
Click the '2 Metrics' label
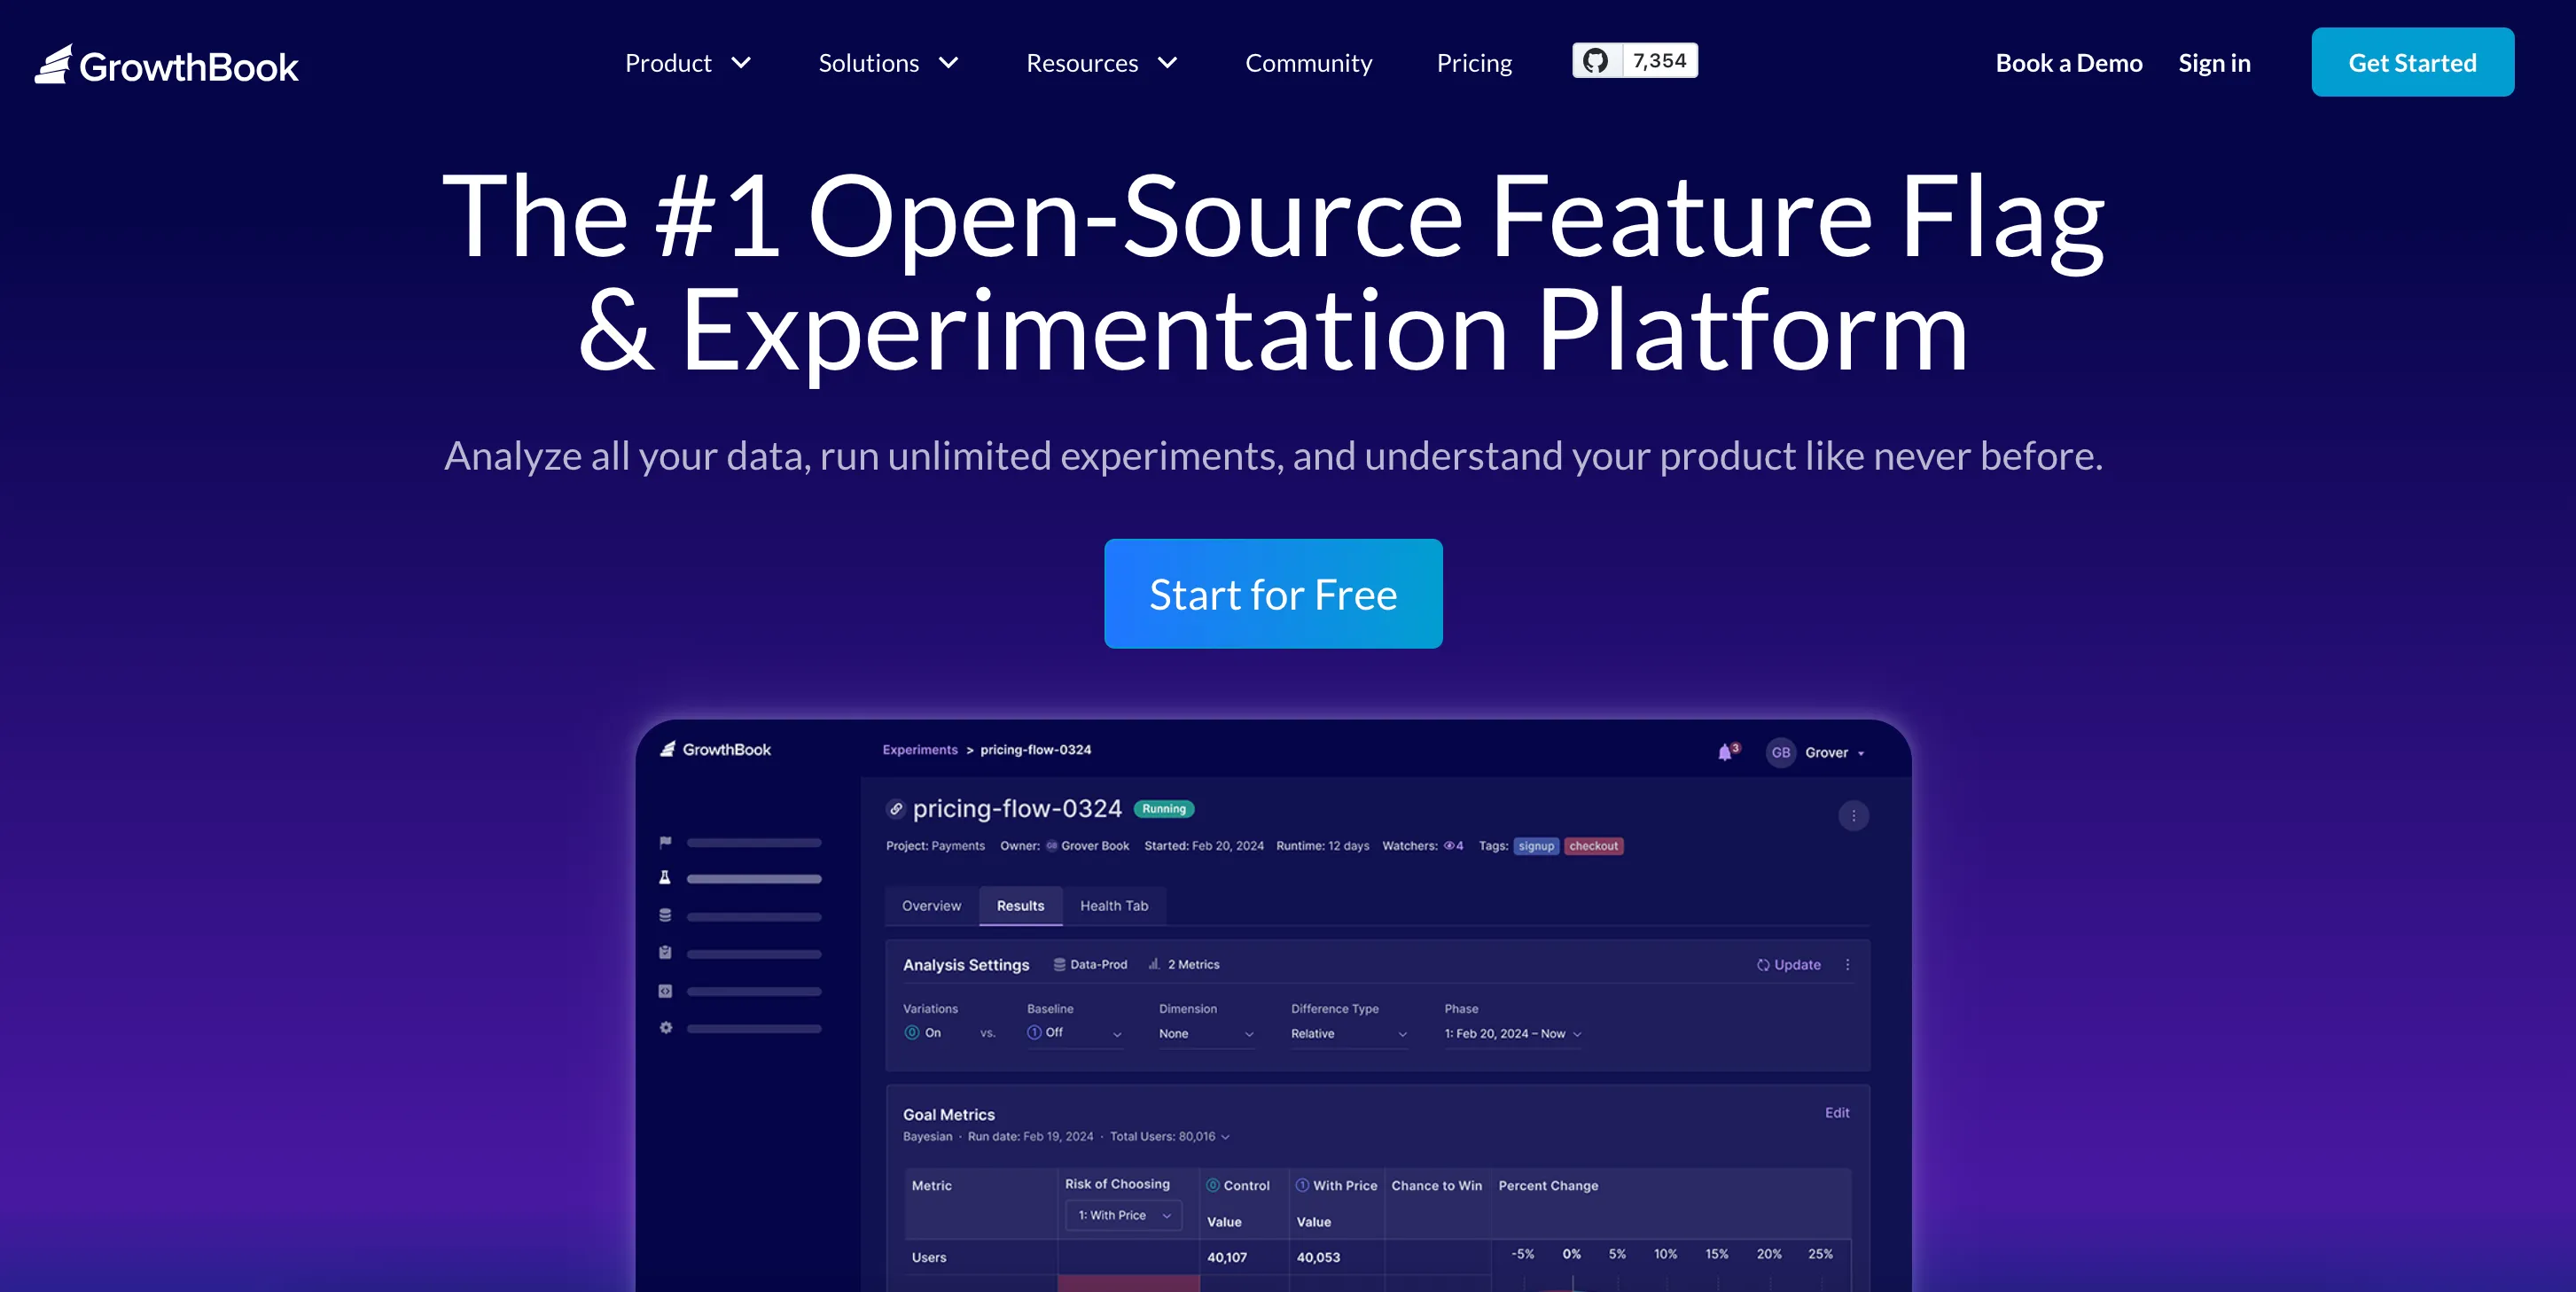pyautogui.click(x=1193, y=965)
